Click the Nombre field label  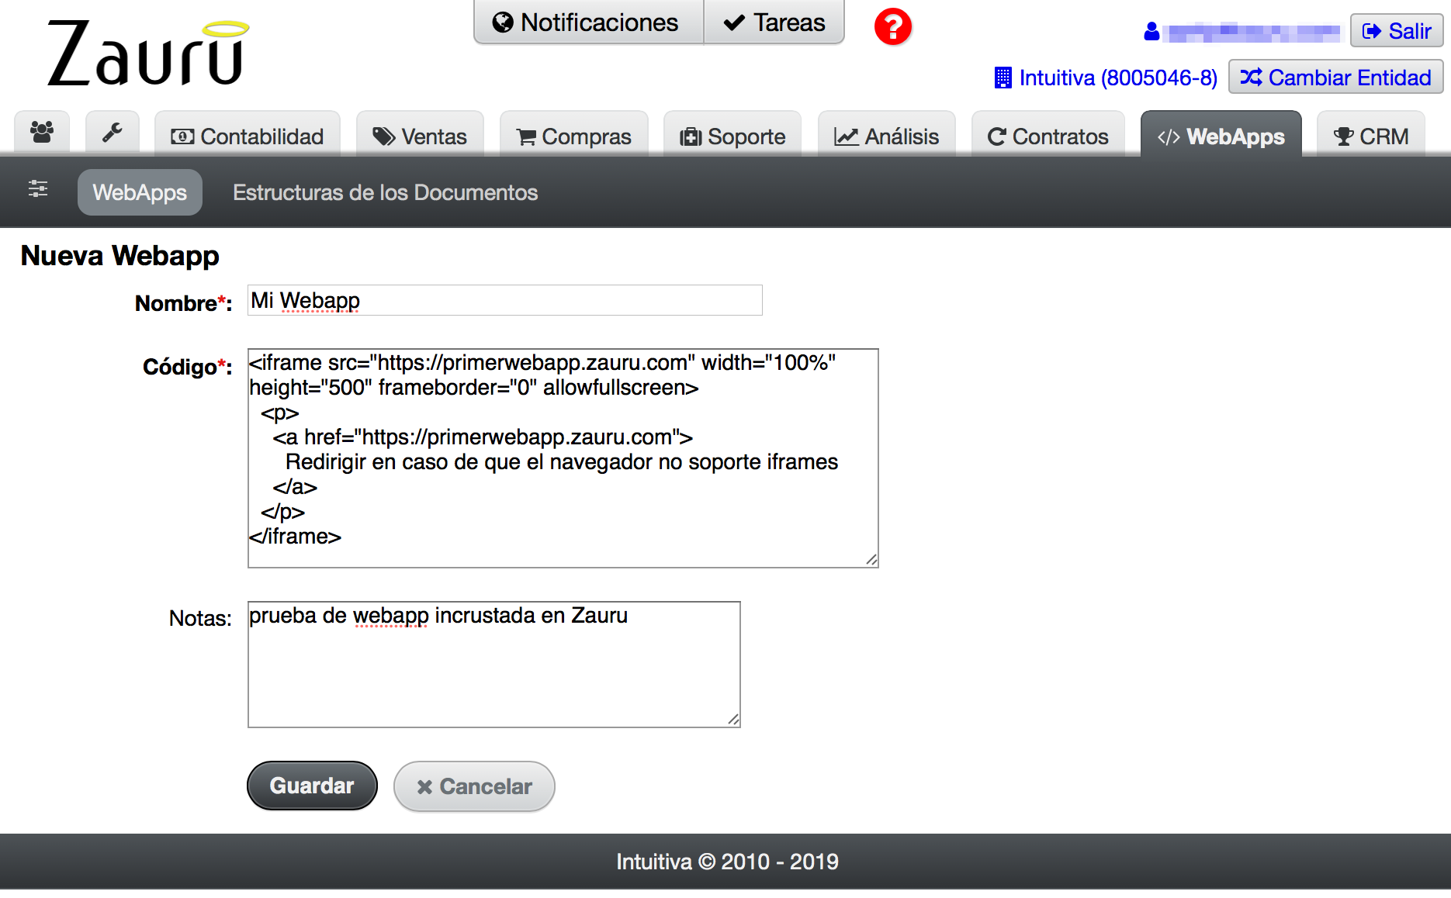point(183,303)
